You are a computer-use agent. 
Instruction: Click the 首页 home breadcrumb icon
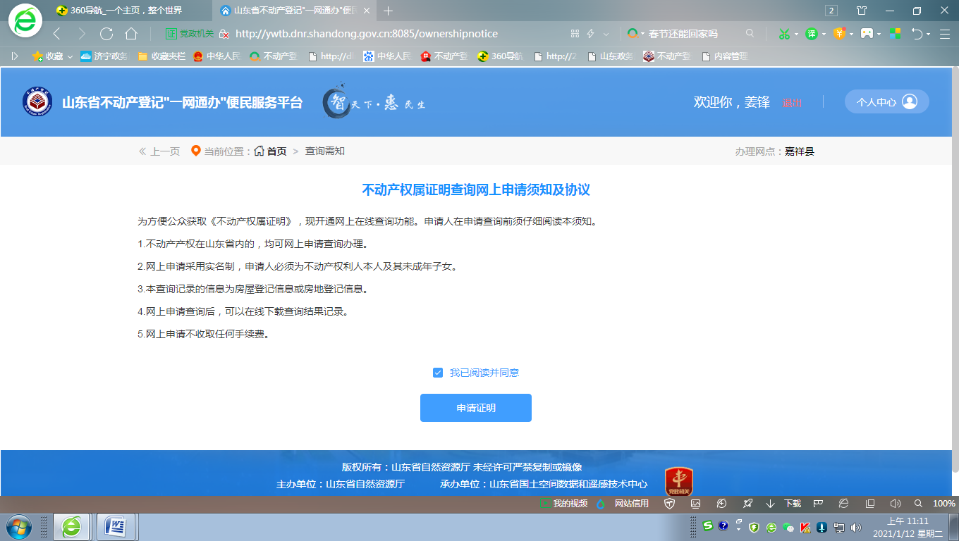[259, 151]
